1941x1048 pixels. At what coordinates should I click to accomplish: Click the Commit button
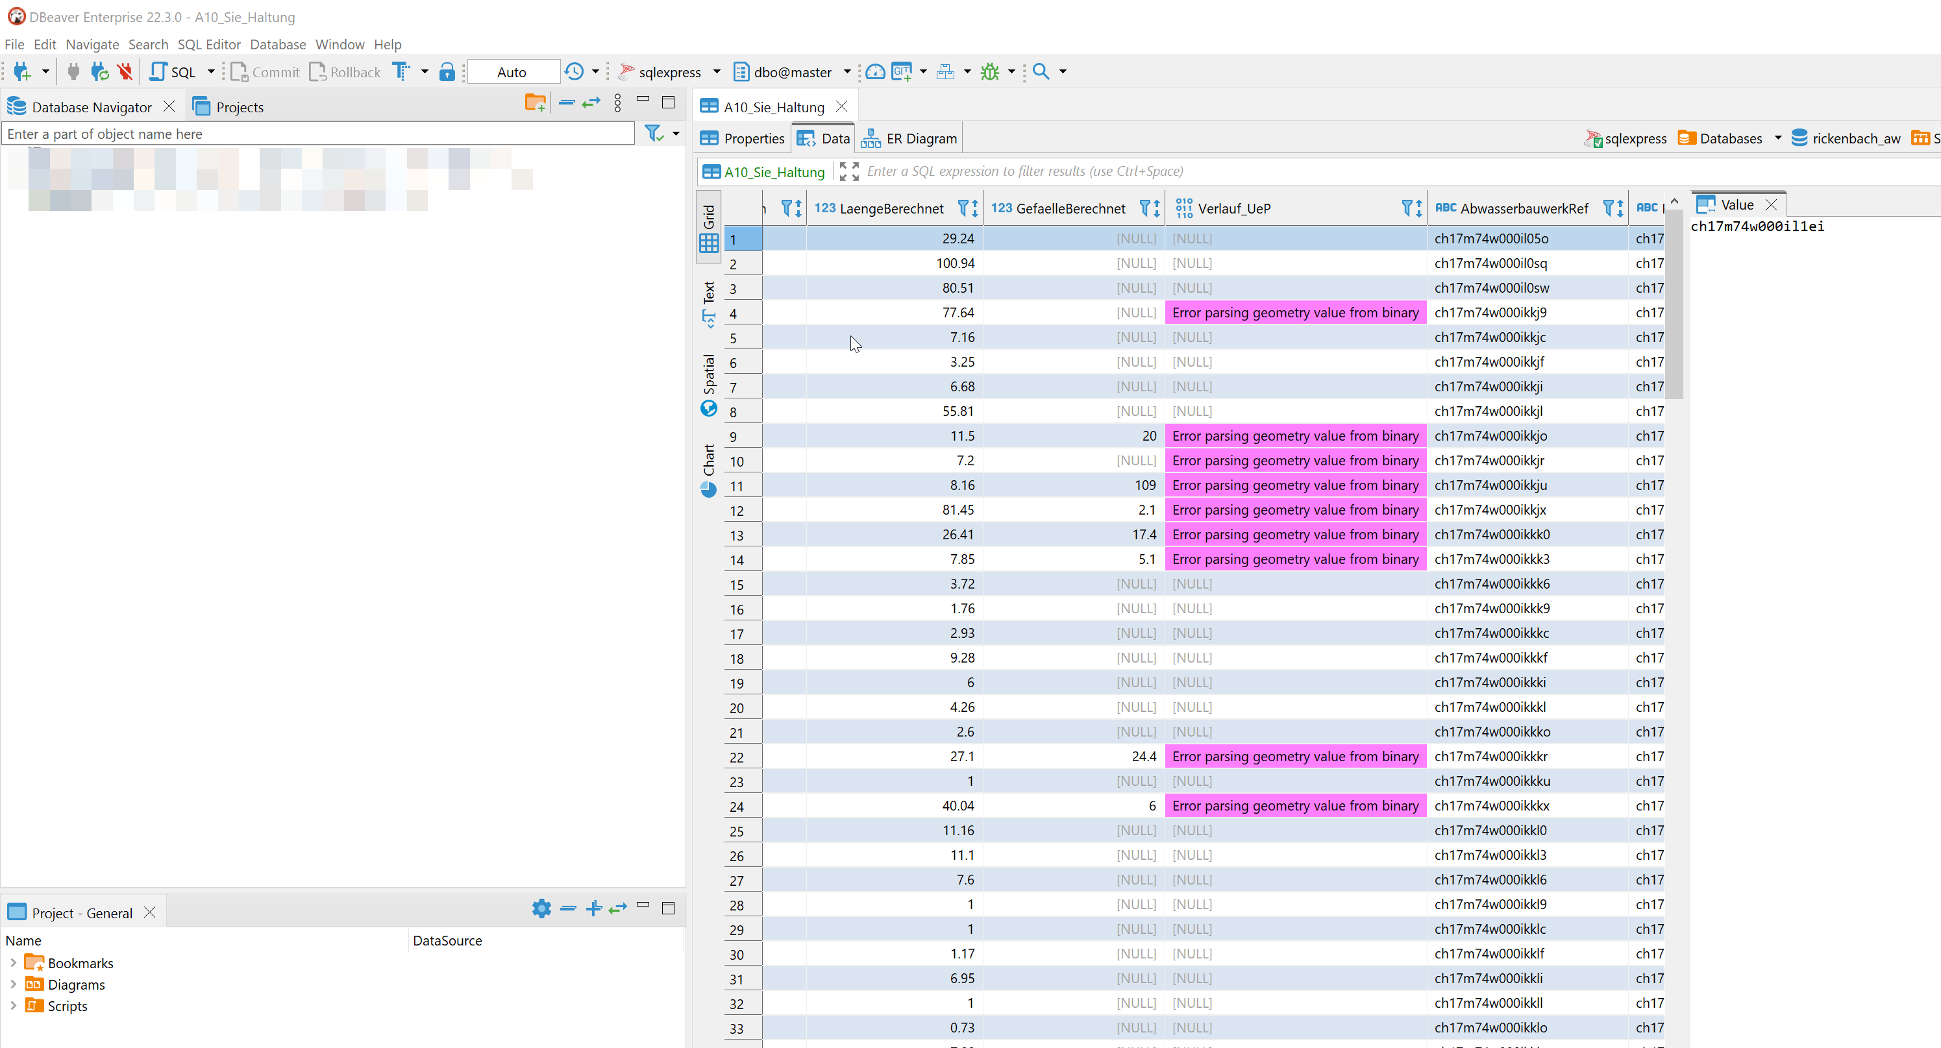point(266,71)
